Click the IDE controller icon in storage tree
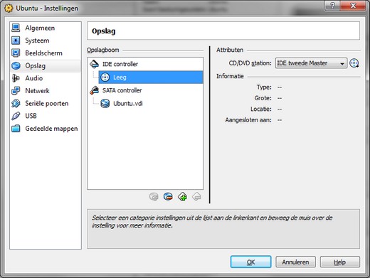Screen dimensions: 370x278 click(94, 64)
